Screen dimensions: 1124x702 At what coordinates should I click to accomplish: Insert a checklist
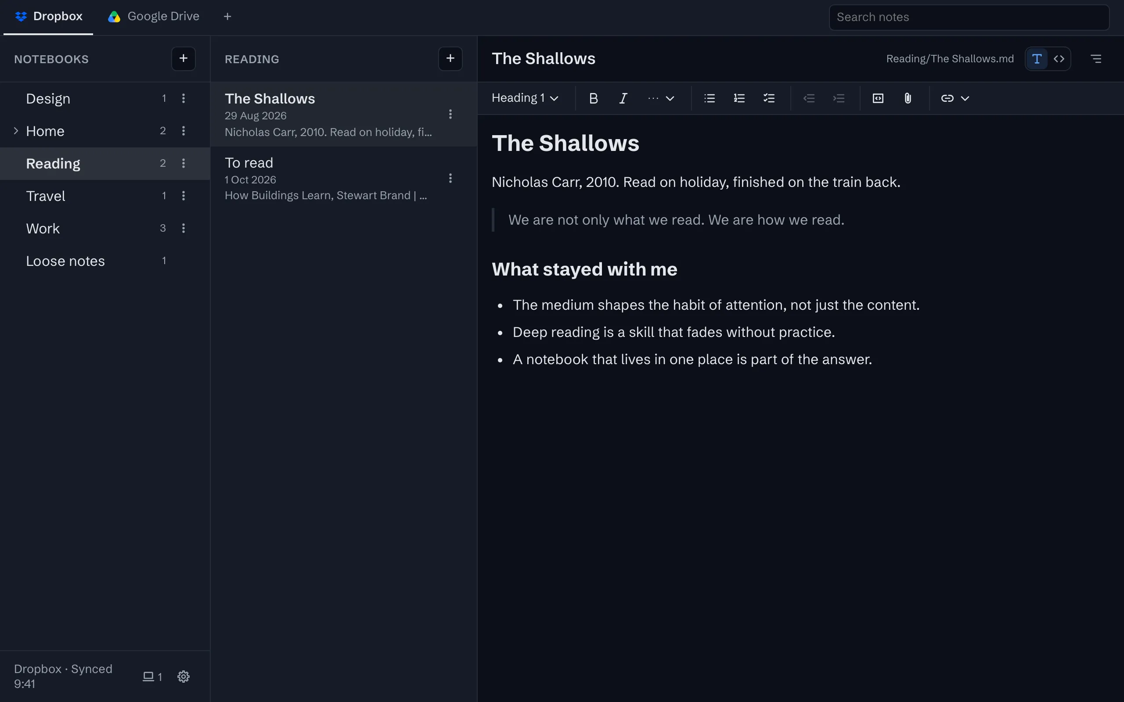tap(769, 98)
